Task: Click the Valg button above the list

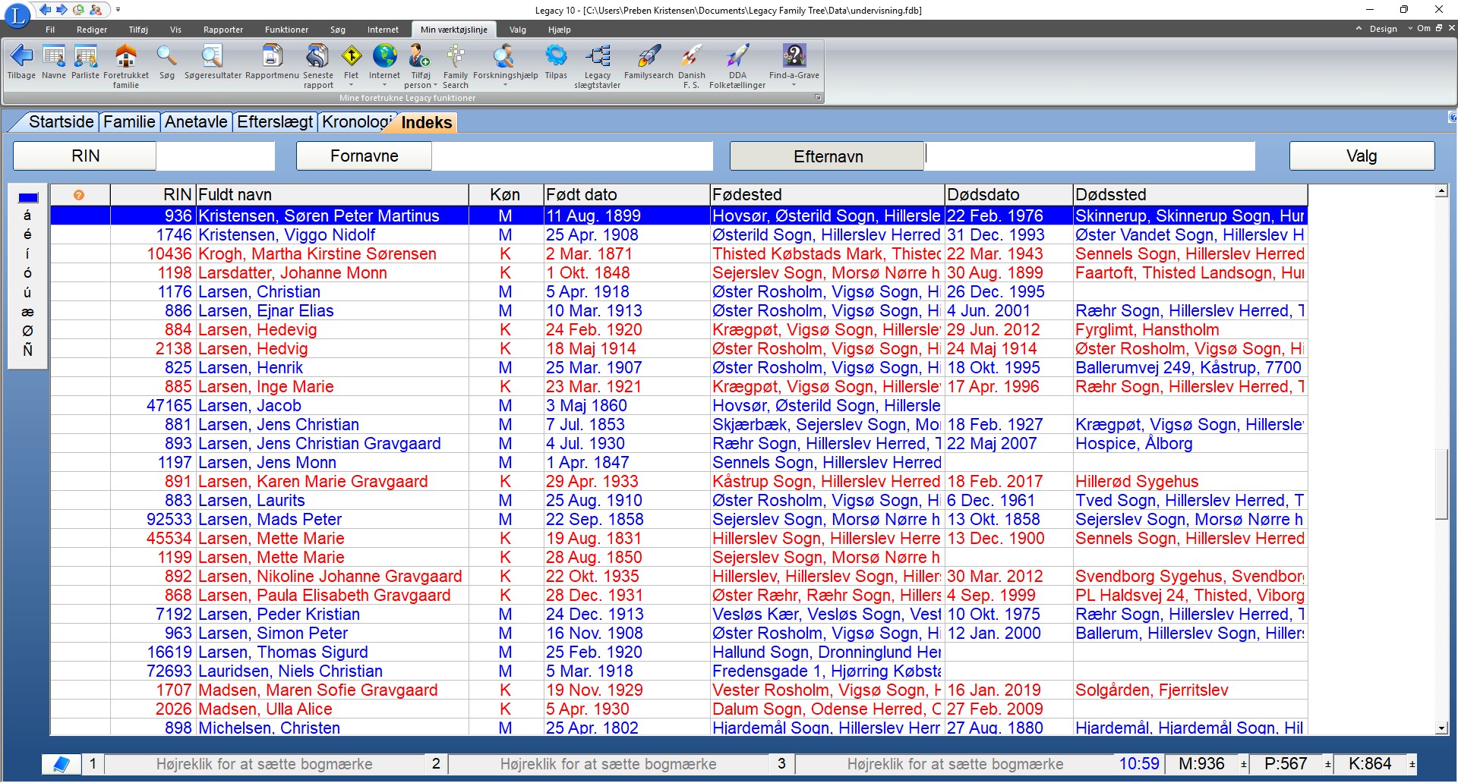Action: click(x=1361, y=156)
